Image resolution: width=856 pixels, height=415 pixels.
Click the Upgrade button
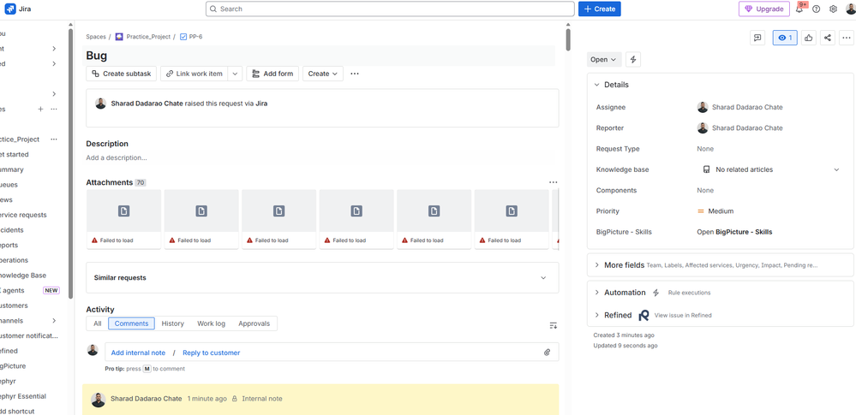point(764,9)
